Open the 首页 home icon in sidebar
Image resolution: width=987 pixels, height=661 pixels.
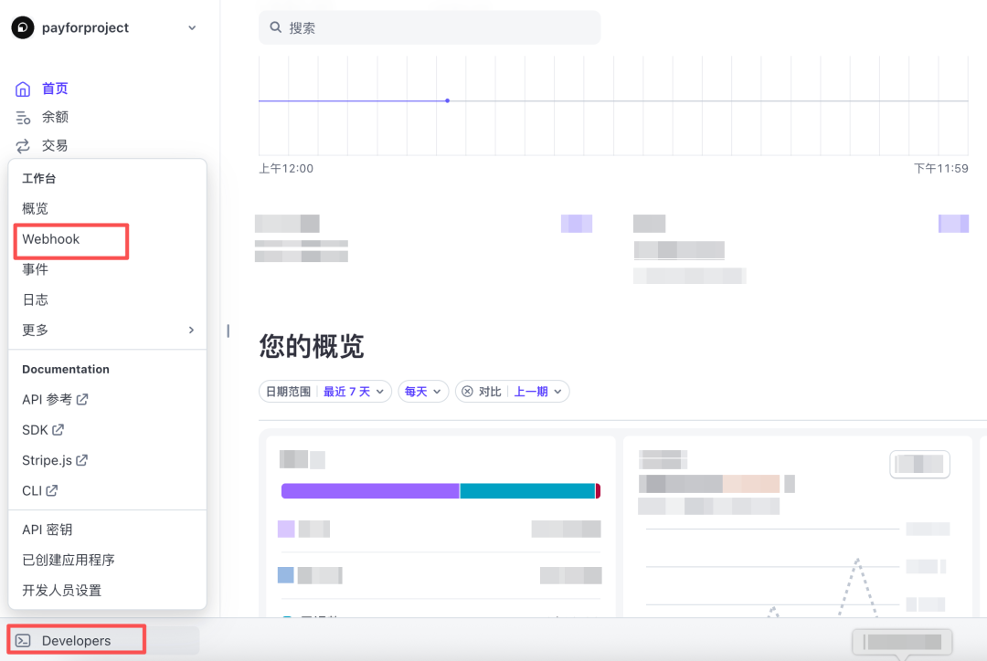pyautogui.click(x=25, y=88)
